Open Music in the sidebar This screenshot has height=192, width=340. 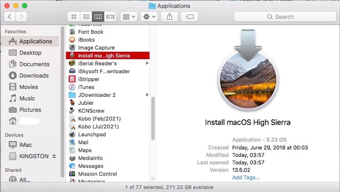(30, 98)
